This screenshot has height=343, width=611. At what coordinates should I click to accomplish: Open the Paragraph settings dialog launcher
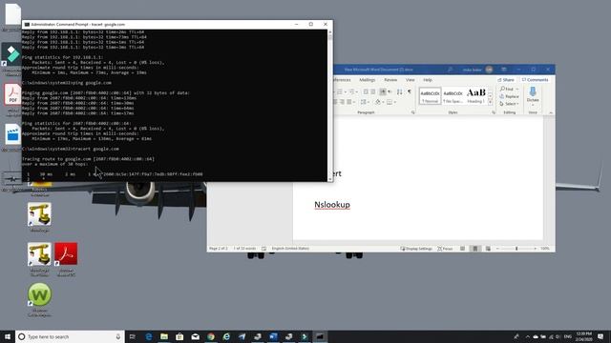[x=413, y=112]
